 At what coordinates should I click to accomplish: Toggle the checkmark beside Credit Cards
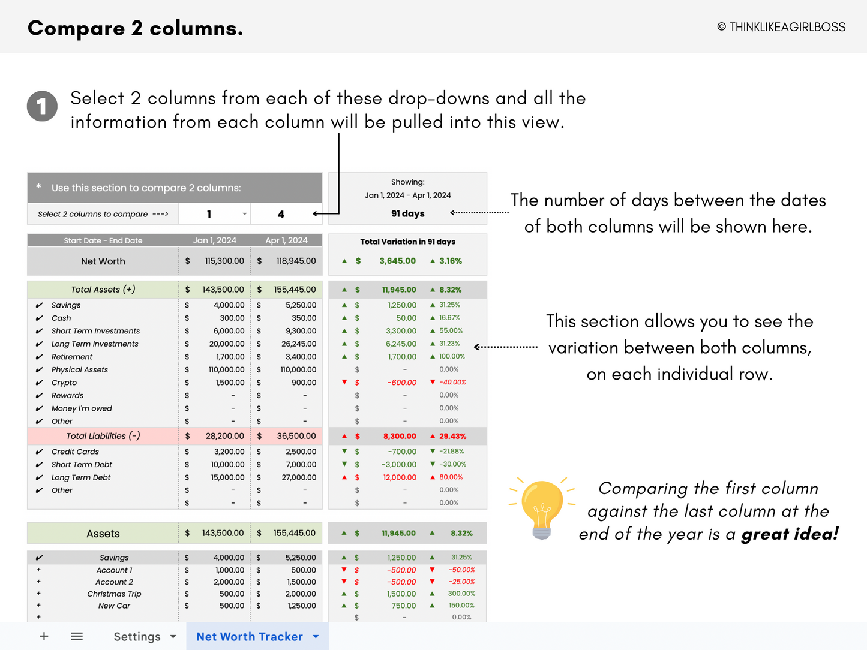(x=38, y=451)
